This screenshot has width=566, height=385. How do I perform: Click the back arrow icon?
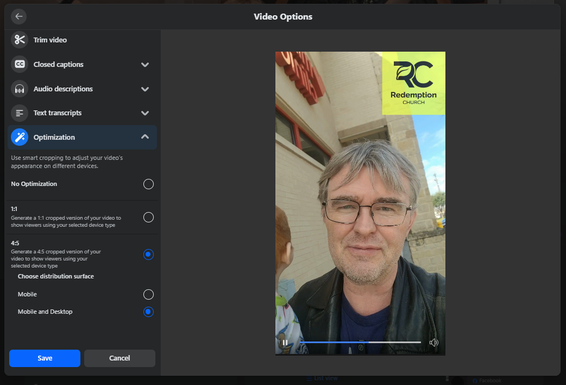coord(19,16)
